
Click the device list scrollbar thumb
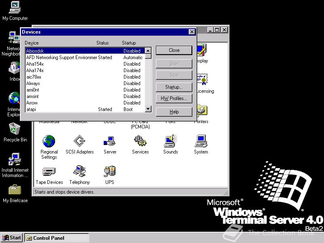pyautogui.click(x=148, y=56)
